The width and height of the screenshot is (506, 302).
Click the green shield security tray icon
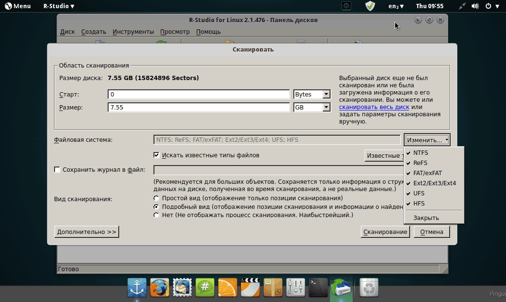(370, 6)
